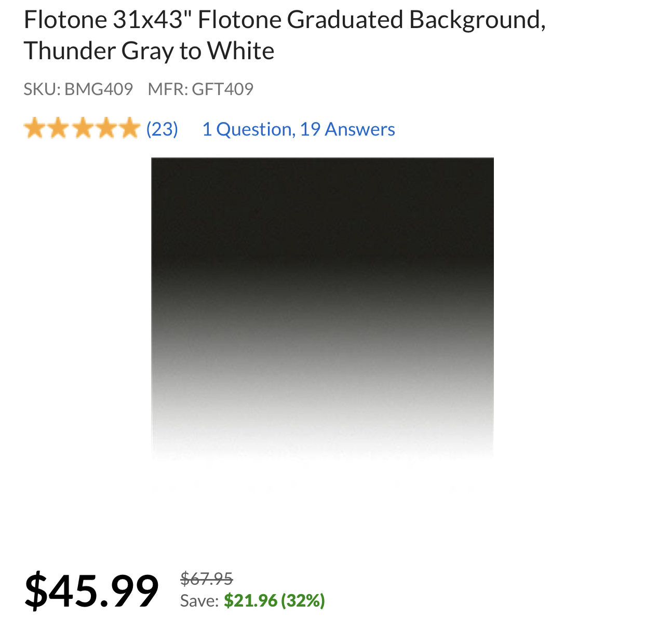The image size is (645, 631).
Task: Click the MFR GFT409 code
Action: [x=201, y=89]
